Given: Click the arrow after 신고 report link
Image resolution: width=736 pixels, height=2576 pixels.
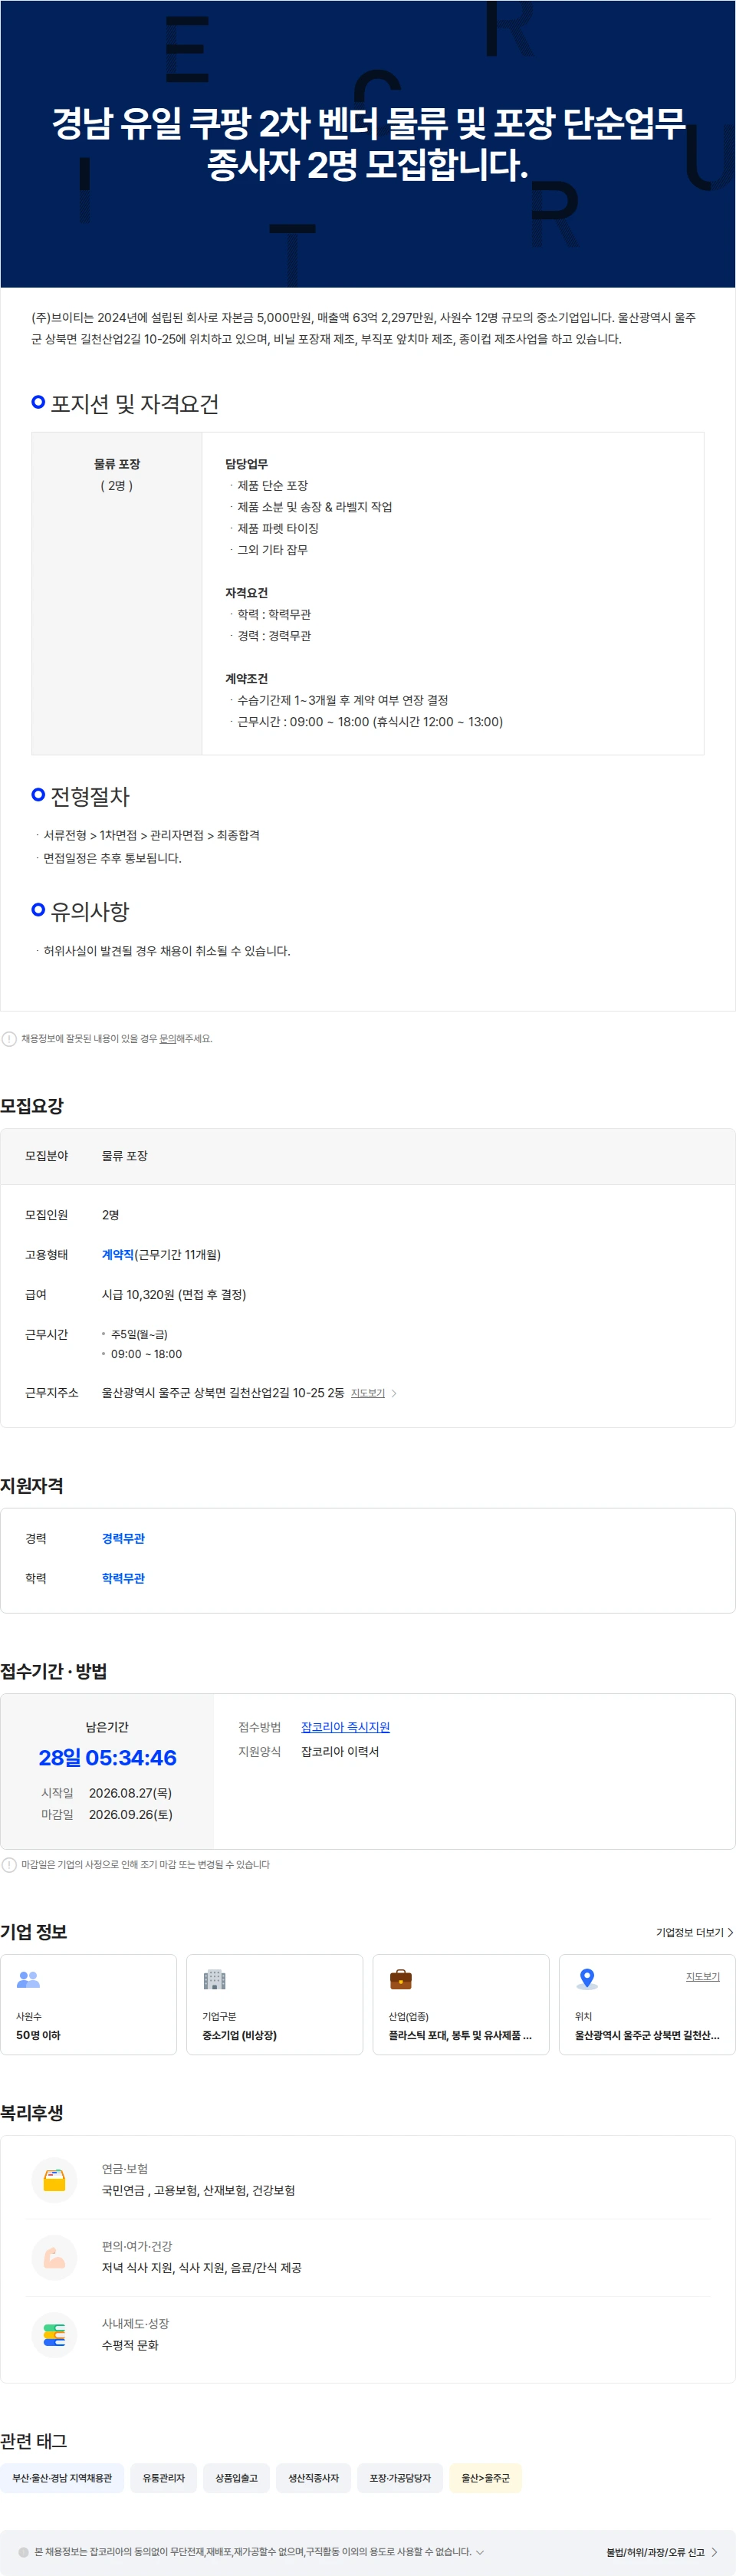Looking at the screenshot, I should click(714, 2551).
